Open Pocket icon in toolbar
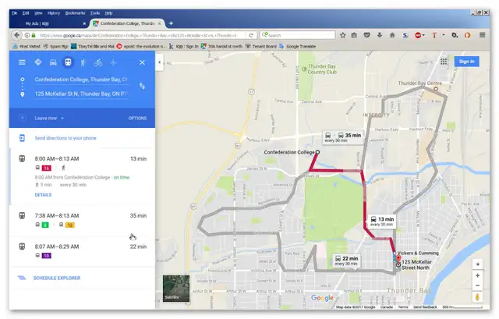The width and height of the screenshot is (499, 319). pos(367,35)
